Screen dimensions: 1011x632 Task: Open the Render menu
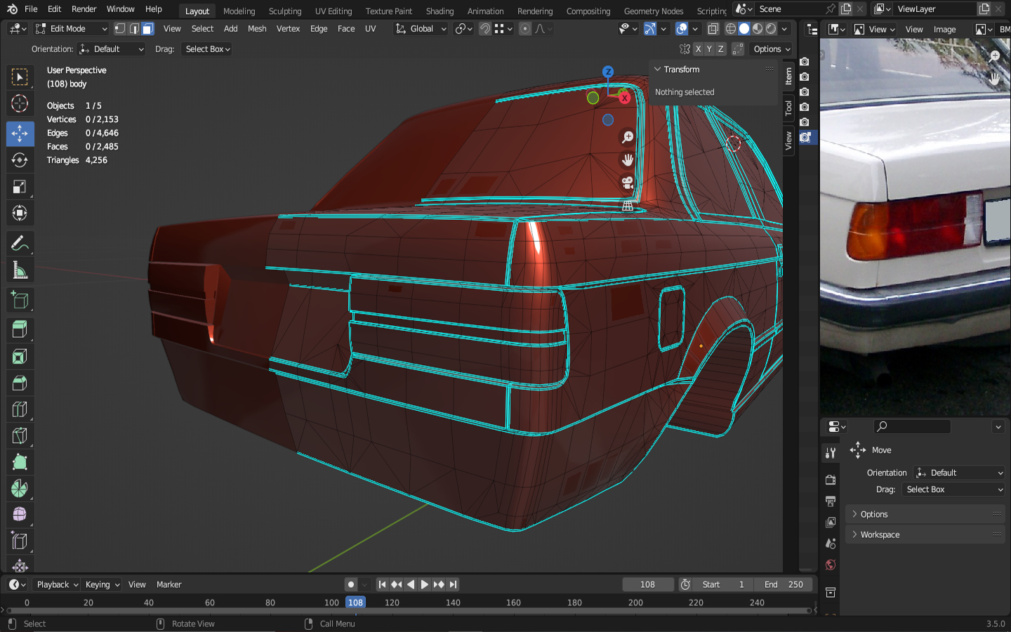84,9
